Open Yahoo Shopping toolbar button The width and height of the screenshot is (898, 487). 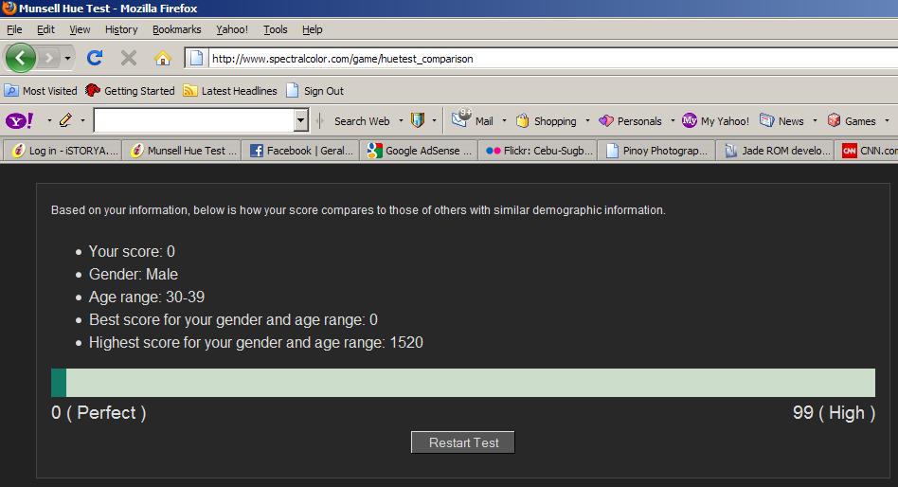pos(546,120)
